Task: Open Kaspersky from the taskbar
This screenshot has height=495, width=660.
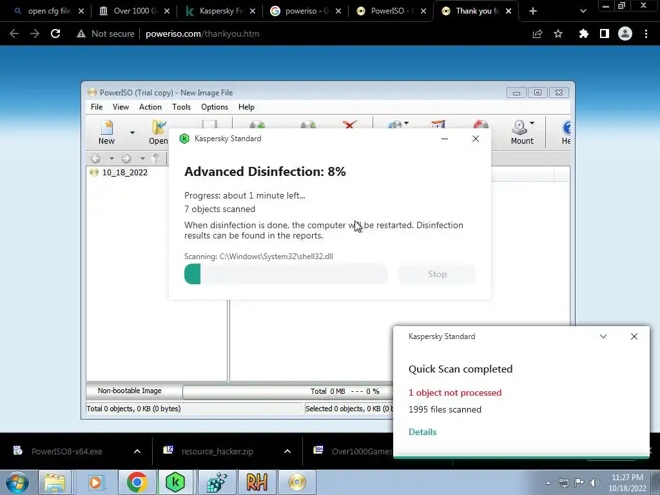Action: coord(175,482)
